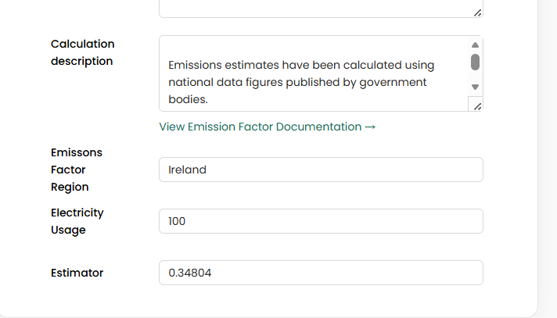Click the "Emissons Factor Region" label
557x318 pixels.
[76, 170]
